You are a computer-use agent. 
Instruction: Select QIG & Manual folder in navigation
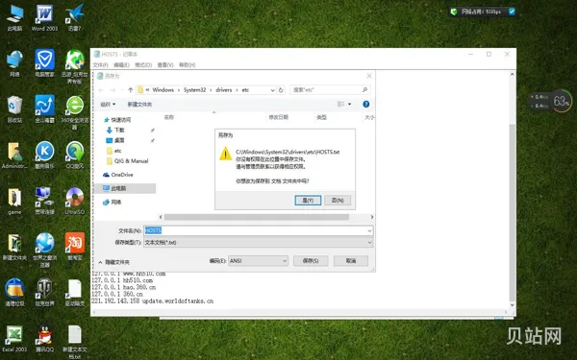[127, 161]
